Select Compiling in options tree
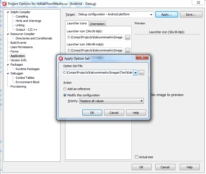206x174 pixels. (22, 17)
